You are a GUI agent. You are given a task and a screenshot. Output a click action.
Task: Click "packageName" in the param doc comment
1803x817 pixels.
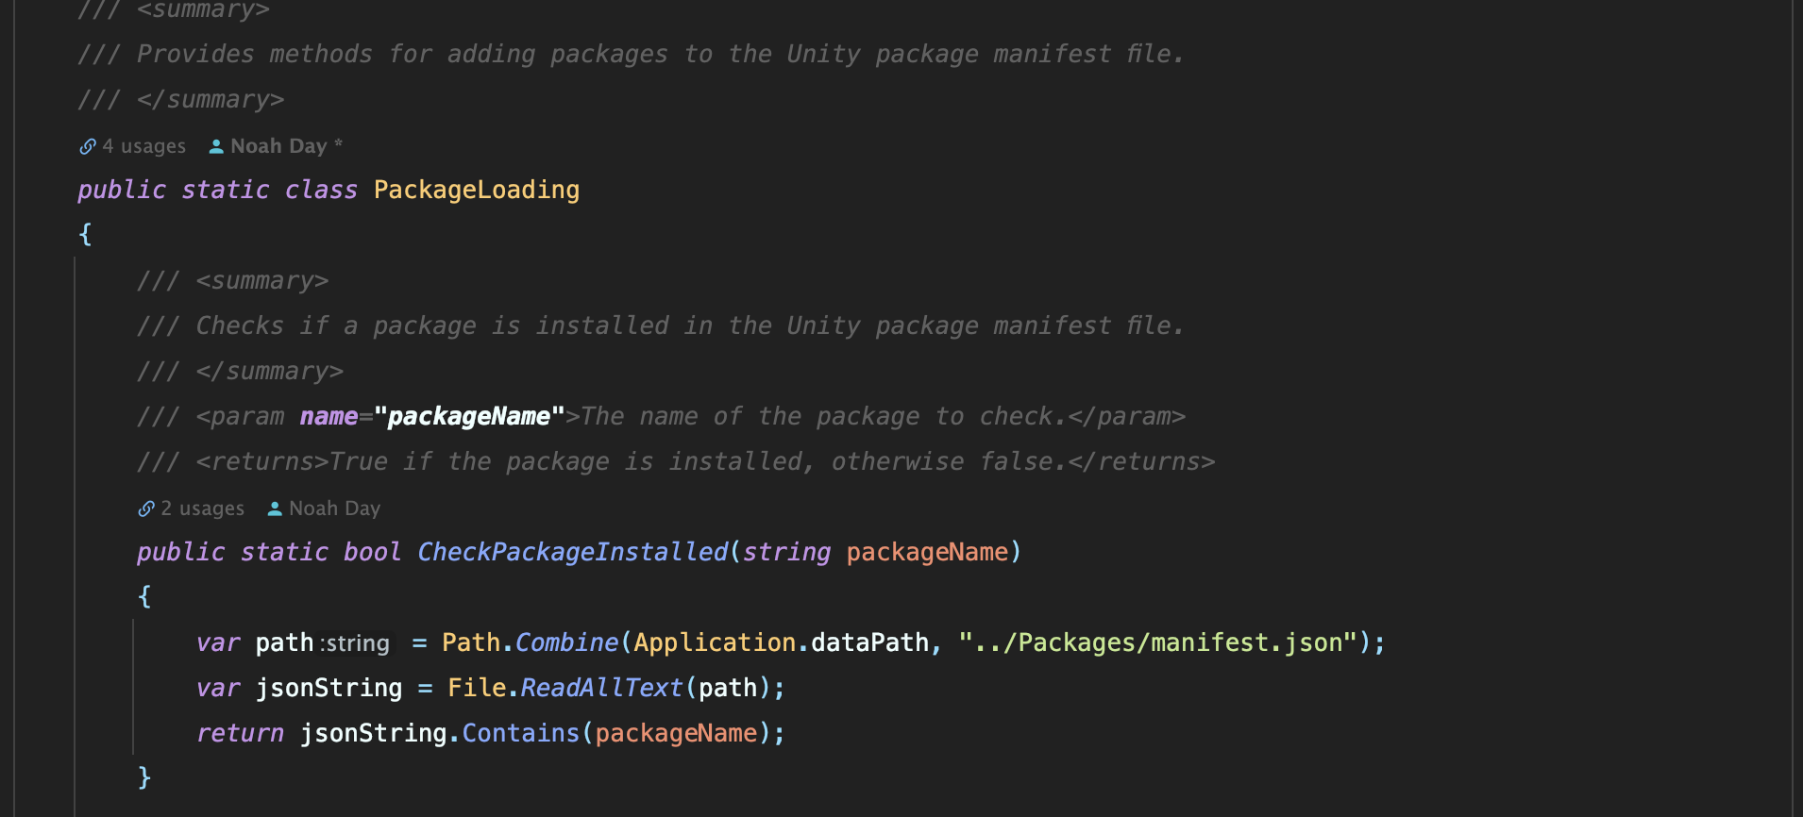469,416
